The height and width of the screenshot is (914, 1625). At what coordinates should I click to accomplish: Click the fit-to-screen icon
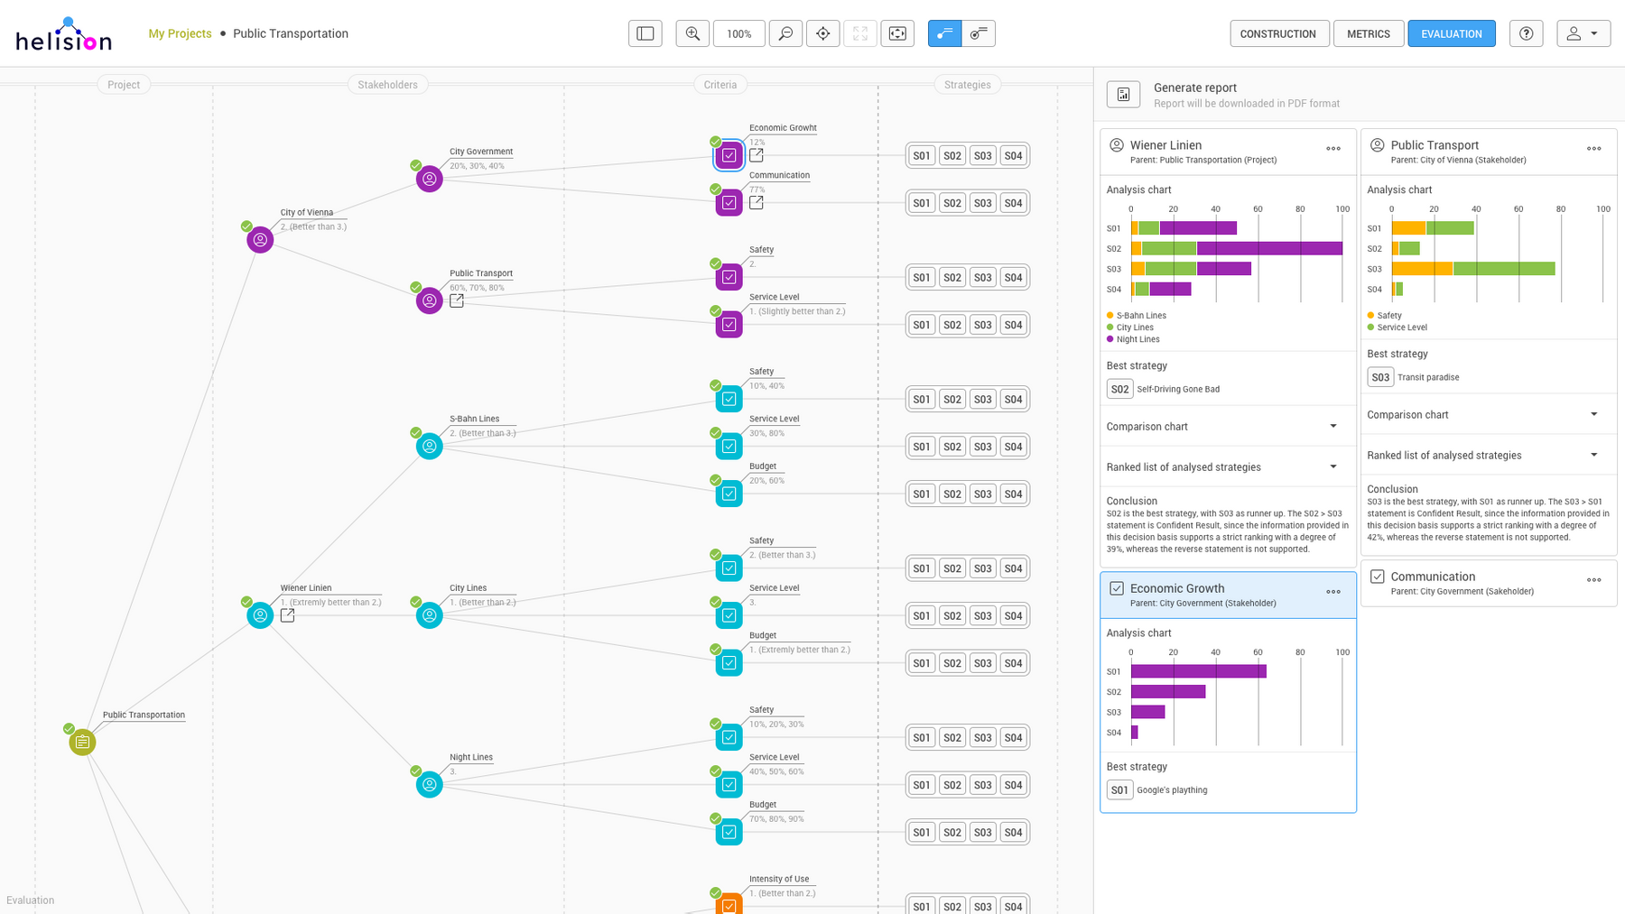[x=897, y=33]
